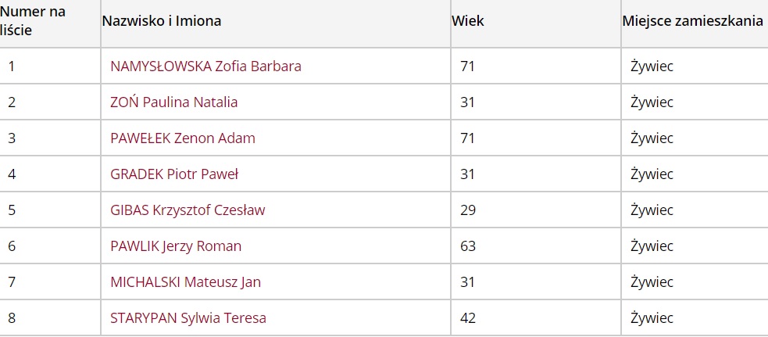Click the "Wiek" column header

pyautogui.click(x=468, y=21)
